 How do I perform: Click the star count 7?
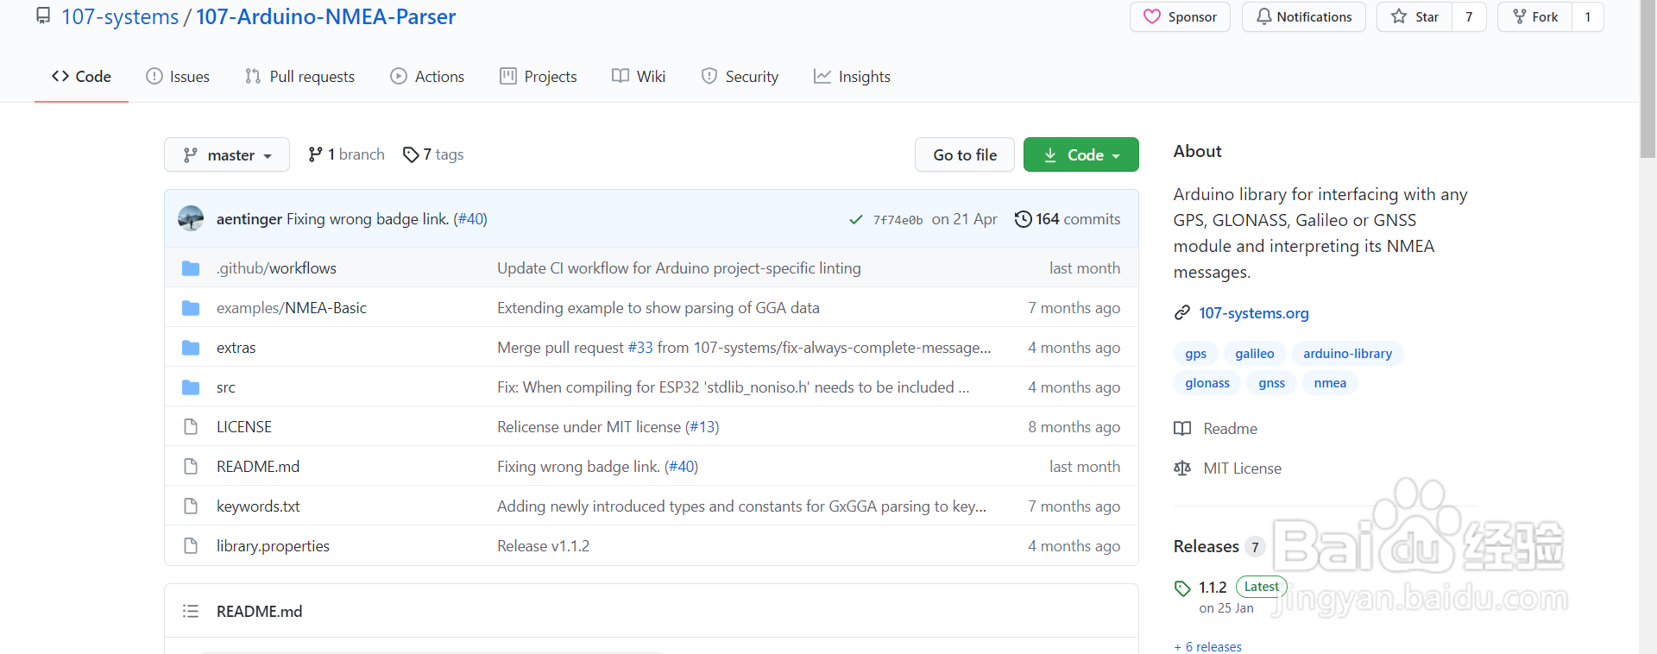1469,17
